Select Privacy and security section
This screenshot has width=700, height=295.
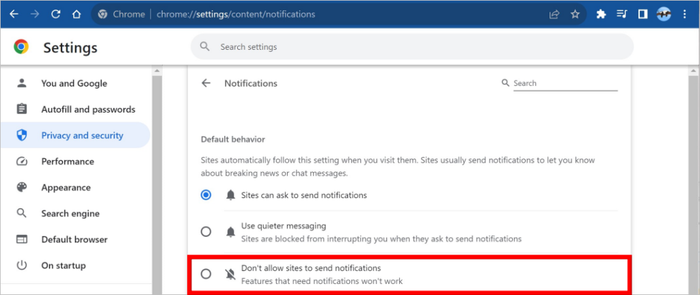[75, 135]
